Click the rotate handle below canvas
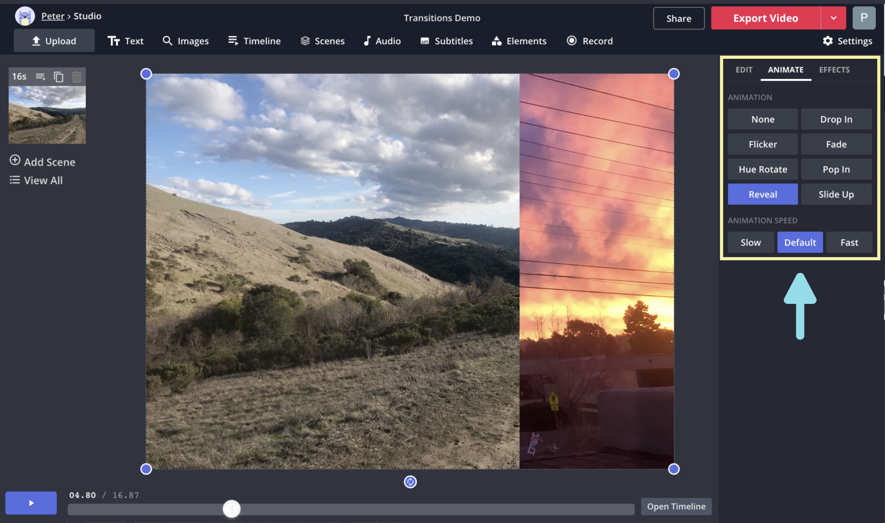 coord(410,482)
